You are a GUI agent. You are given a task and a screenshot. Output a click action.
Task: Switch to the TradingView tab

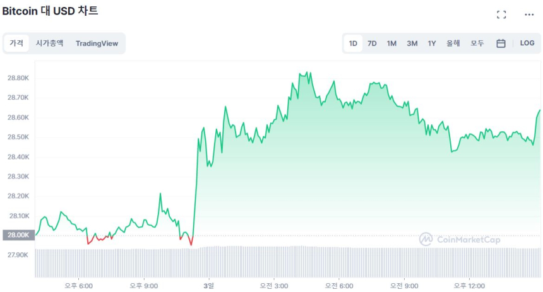[x=97, y=44]
